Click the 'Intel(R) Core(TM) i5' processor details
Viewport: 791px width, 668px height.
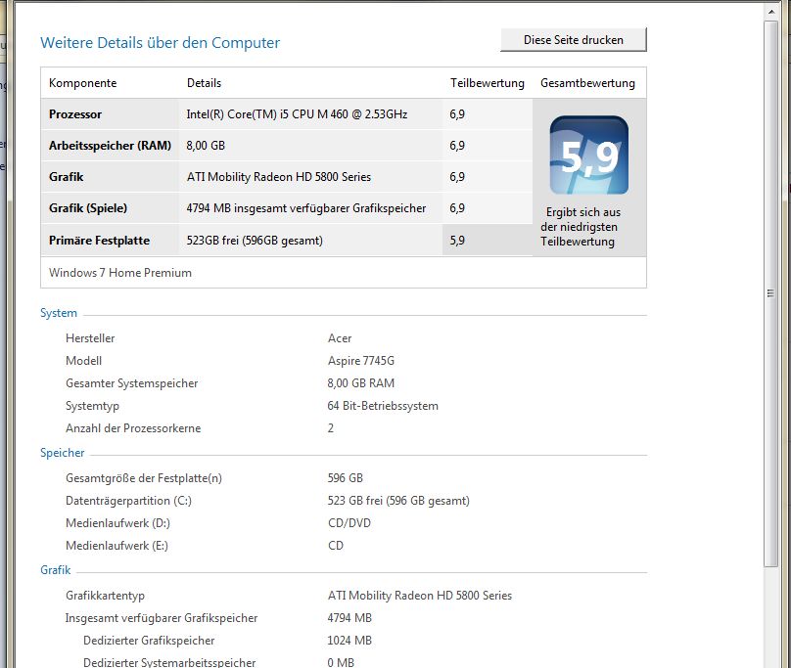[x=297, y=114]
